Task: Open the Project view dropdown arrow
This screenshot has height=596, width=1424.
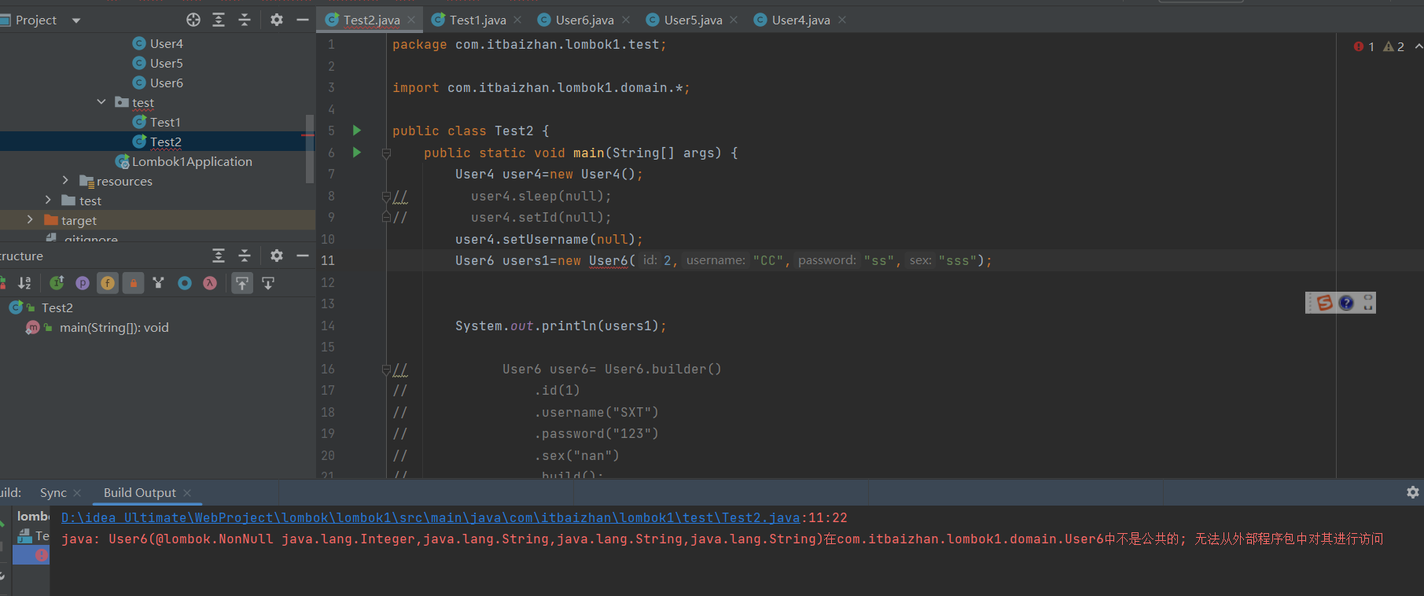Action: point(76,20)
